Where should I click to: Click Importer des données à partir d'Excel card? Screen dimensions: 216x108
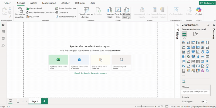tap(58, 63)
